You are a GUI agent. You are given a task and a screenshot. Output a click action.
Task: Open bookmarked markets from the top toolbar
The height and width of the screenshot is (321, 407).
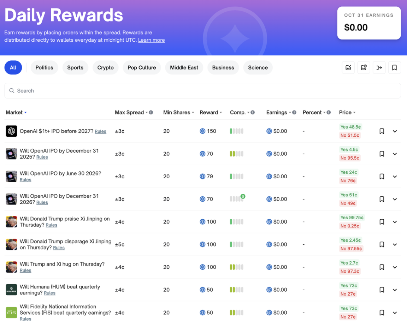click(x=394, y=67)
